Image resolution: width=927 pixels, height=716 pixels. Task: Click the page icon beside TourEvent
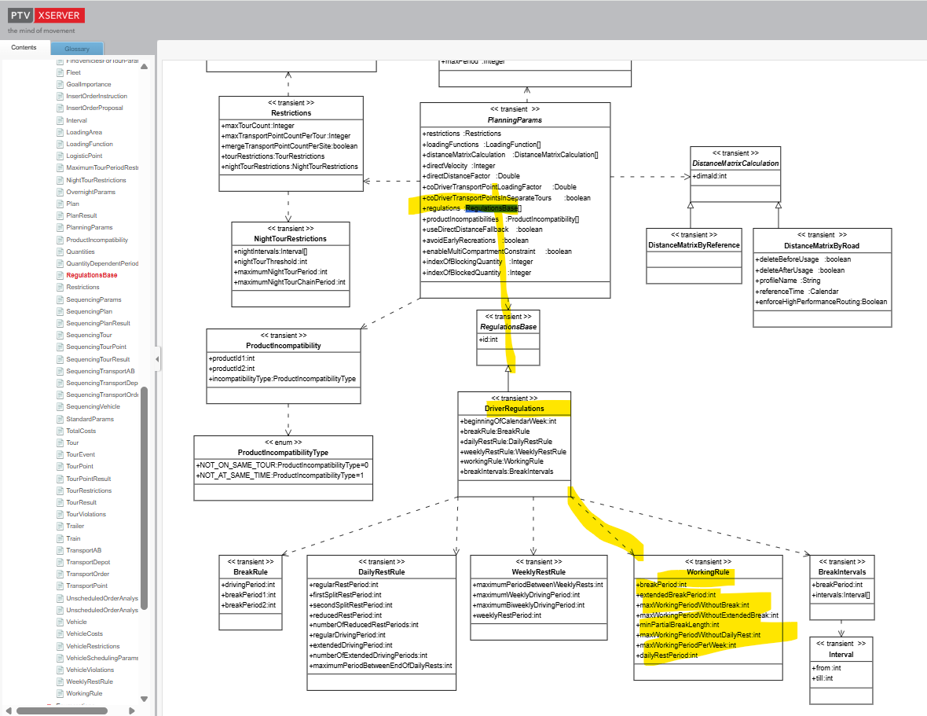pos(59,454)
